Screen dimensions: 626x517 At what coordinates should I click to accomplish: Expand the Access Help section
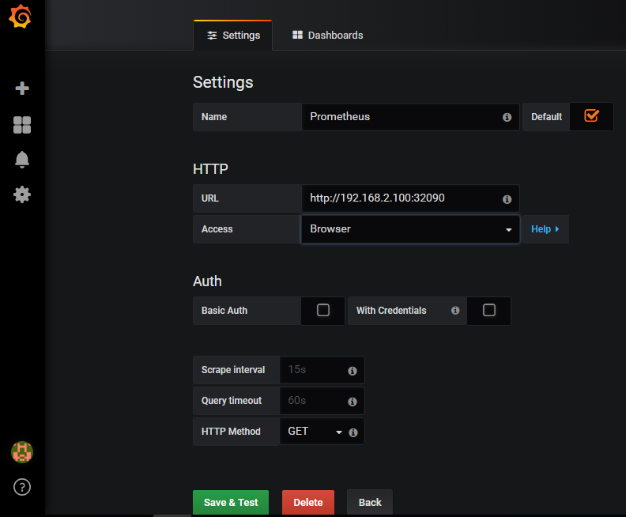pos(545,229)
